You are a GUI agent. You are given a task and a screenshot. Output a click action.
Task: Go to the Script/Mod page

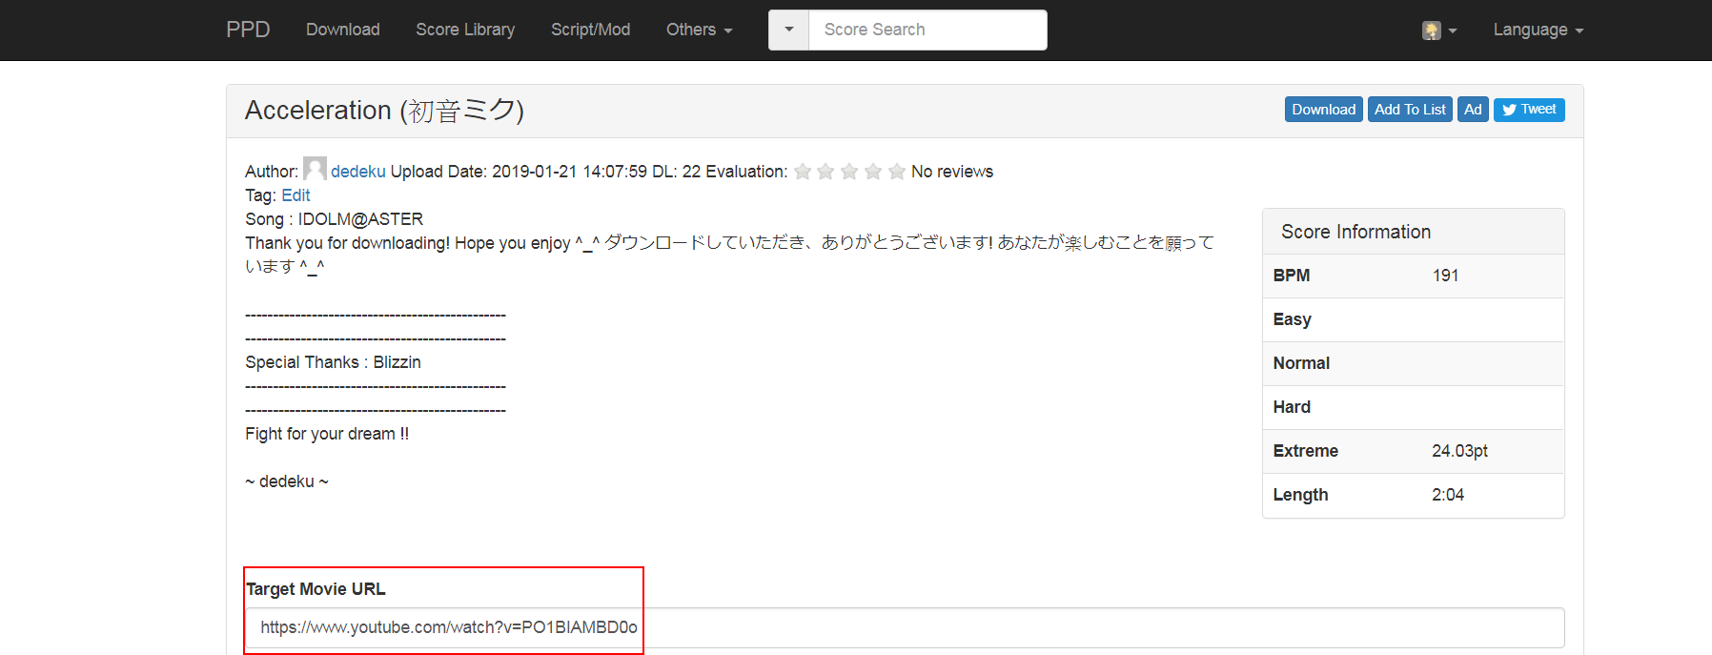click(x=590, y=30)
